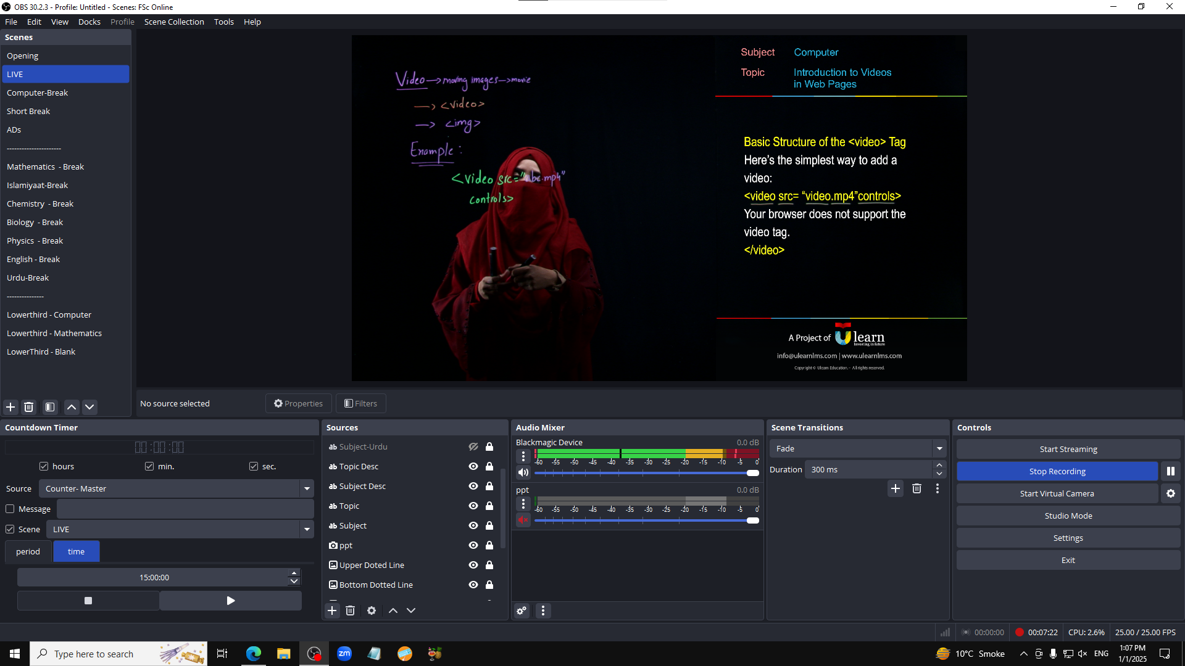Image resolution: width=1185 pixels, height=666 pixels.
Task: Open source properties gear icon
Action: 372,610
